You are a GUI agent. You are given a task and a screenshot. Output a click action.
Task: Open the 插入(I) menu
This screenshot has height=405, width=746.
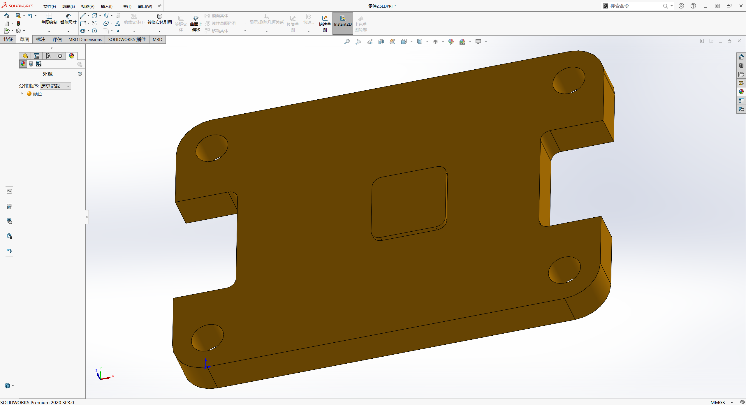click(x=107, y=6)
